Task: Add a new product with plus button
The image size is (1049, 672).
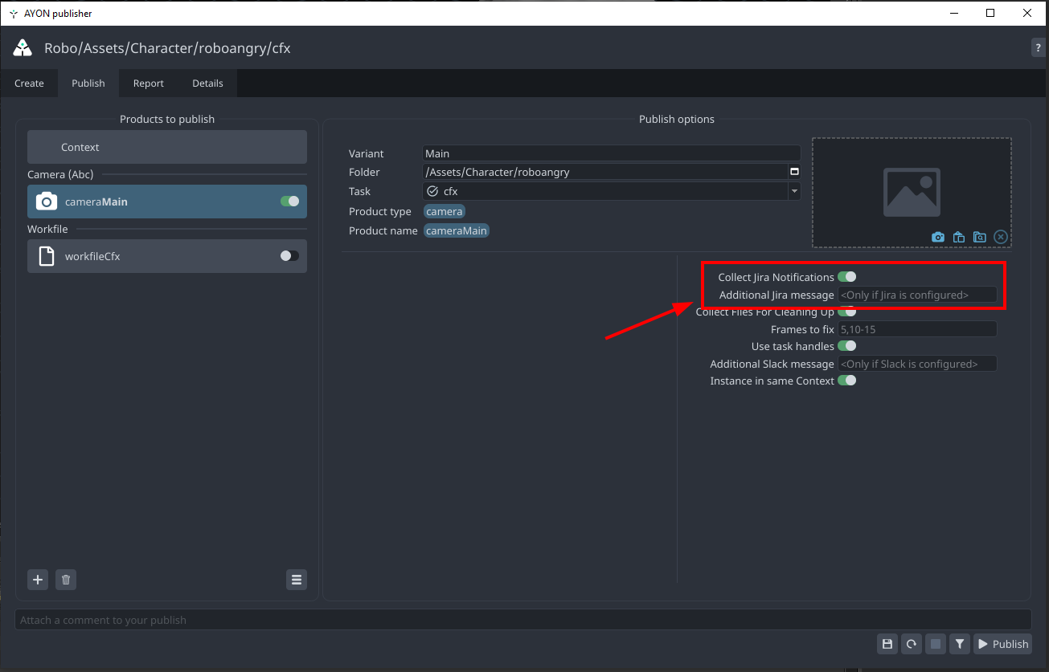Action: tap(38, 580)
